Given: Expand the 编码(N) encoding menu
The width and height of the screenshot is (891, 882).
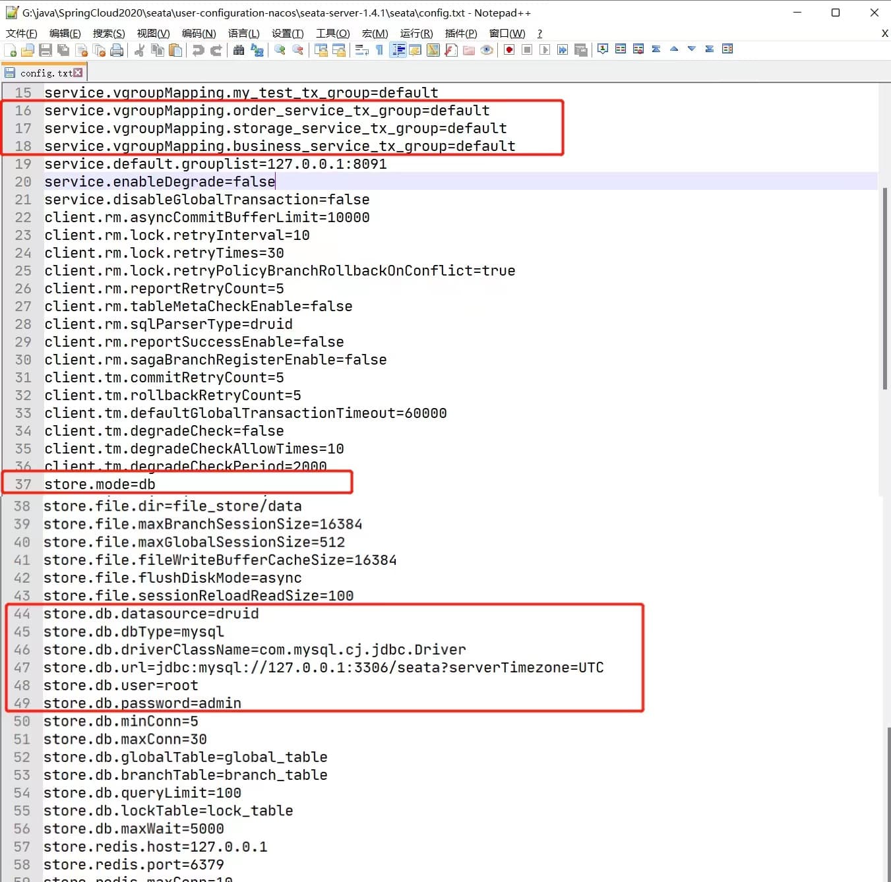Looking at the screenshot, I should tap(199, 34).
